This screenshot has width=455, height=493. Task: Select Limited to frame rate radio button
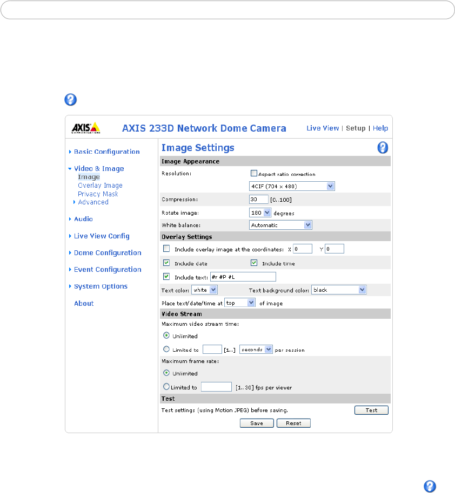pos(166,387)
